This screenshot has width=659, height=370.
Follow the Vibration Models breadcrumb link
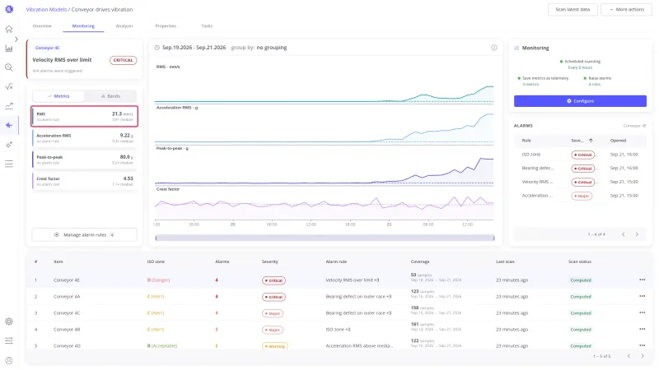(x=46, y=9)
